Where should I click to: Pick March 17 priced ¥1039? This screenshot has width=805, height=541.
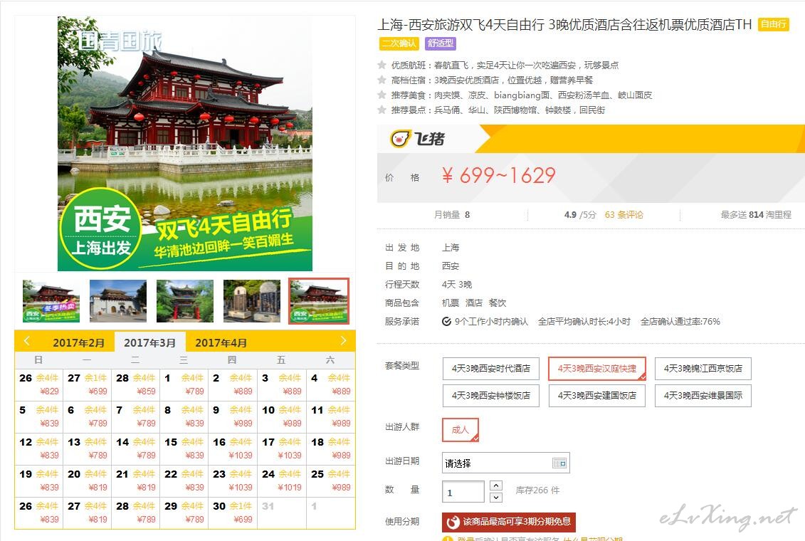coord(282,448)
